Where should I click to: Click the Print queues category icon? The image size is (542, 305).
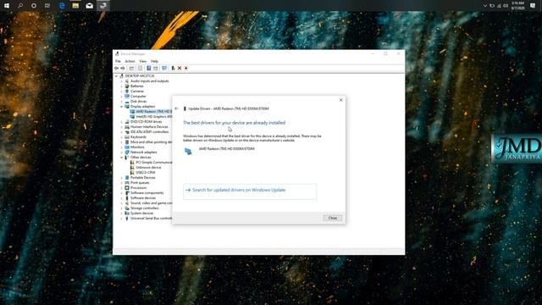pos(127,183)
